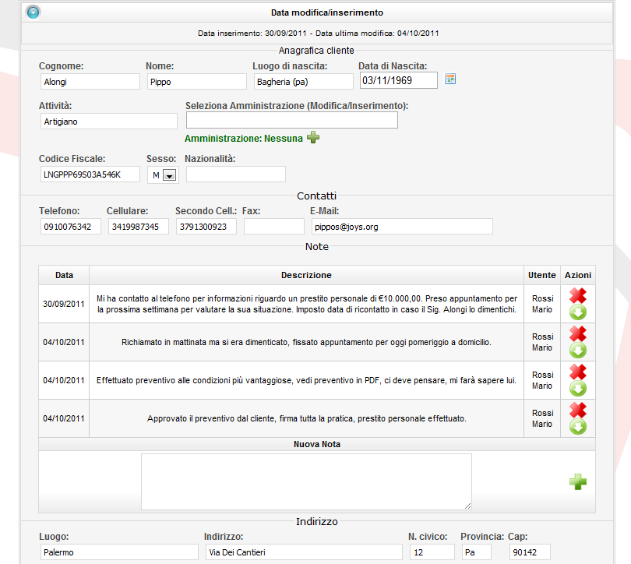The height and width of the screenshot is (564, 631).
Task: Click the empty Fax field
Action: (274, 227)
